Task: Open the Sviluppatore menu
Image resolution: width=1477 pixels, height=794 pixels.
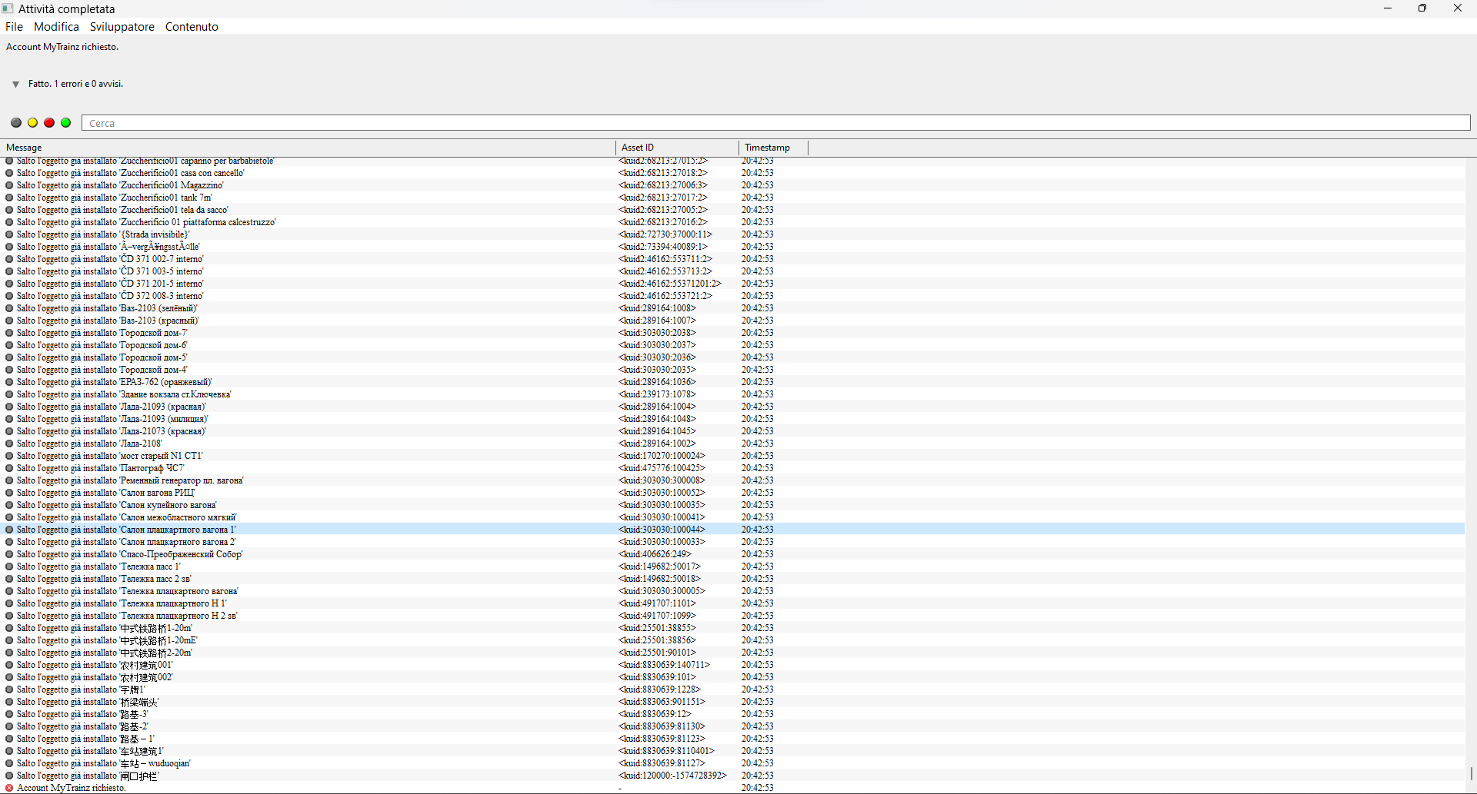Action: [x=122, y=27]
